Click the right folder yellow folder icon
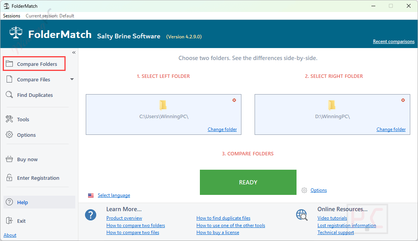418x241 pixels. [332, 105]
